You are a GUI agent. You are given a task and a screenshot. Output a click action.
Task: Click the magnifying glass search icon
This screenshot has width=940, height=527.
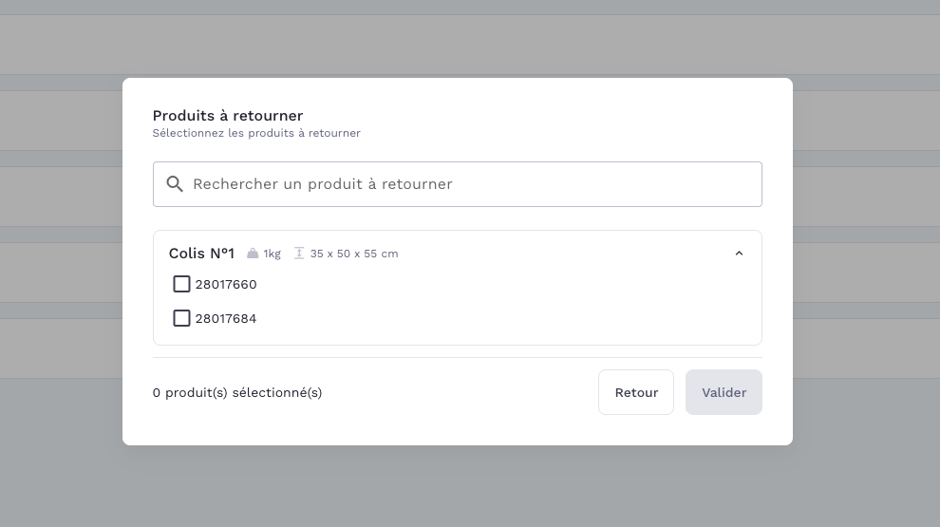(x=175, y=184)
